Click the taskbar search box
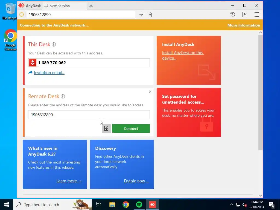This screenshot has height=210, width=280. click(x=52, y=205)
